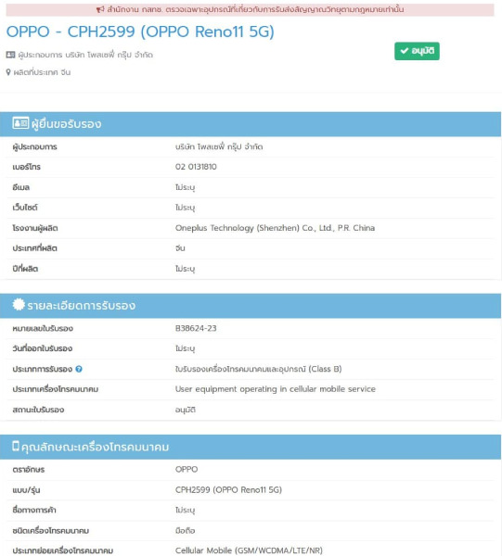
Task: Click the mobile phone icon in specifications header
Action: coord(16,446)
